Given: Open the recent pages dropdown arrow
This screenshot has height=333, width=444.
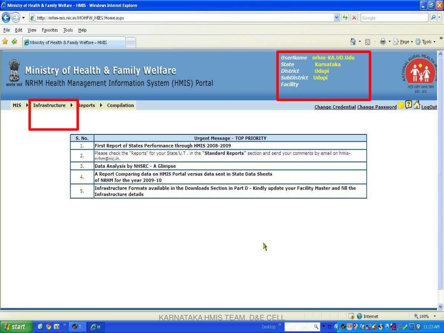Looking at the screenshot, I should (x=23, y=17).
